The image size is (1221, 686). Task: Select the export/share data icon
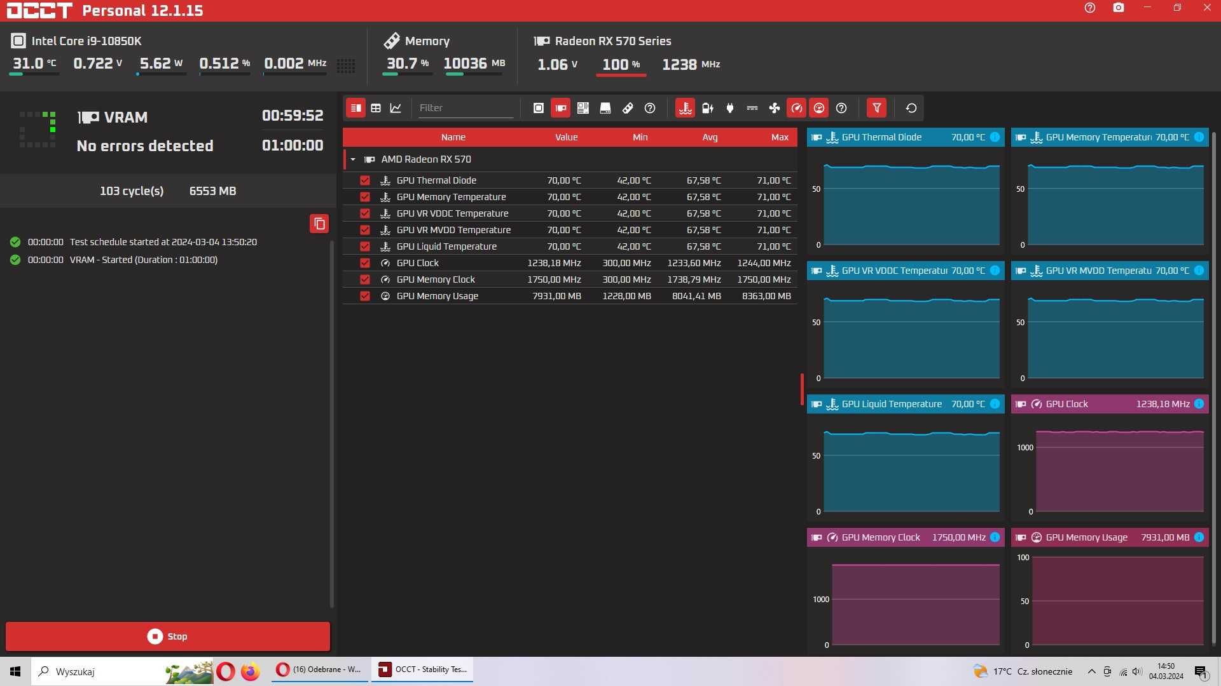coord(319,223)
